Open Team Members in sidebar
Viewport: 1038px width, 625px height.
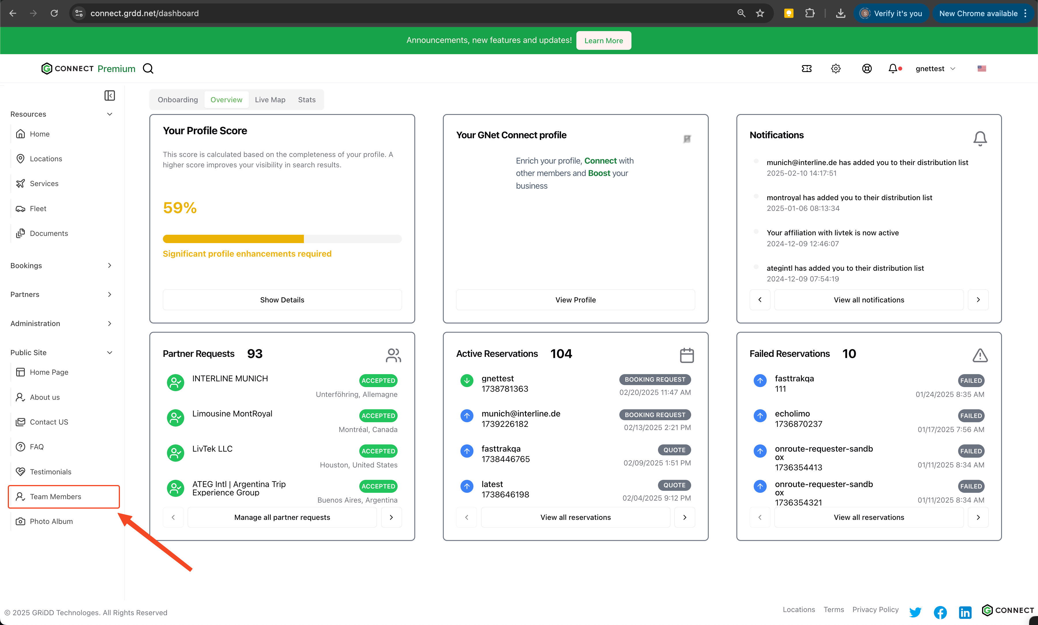coord(55,497)
